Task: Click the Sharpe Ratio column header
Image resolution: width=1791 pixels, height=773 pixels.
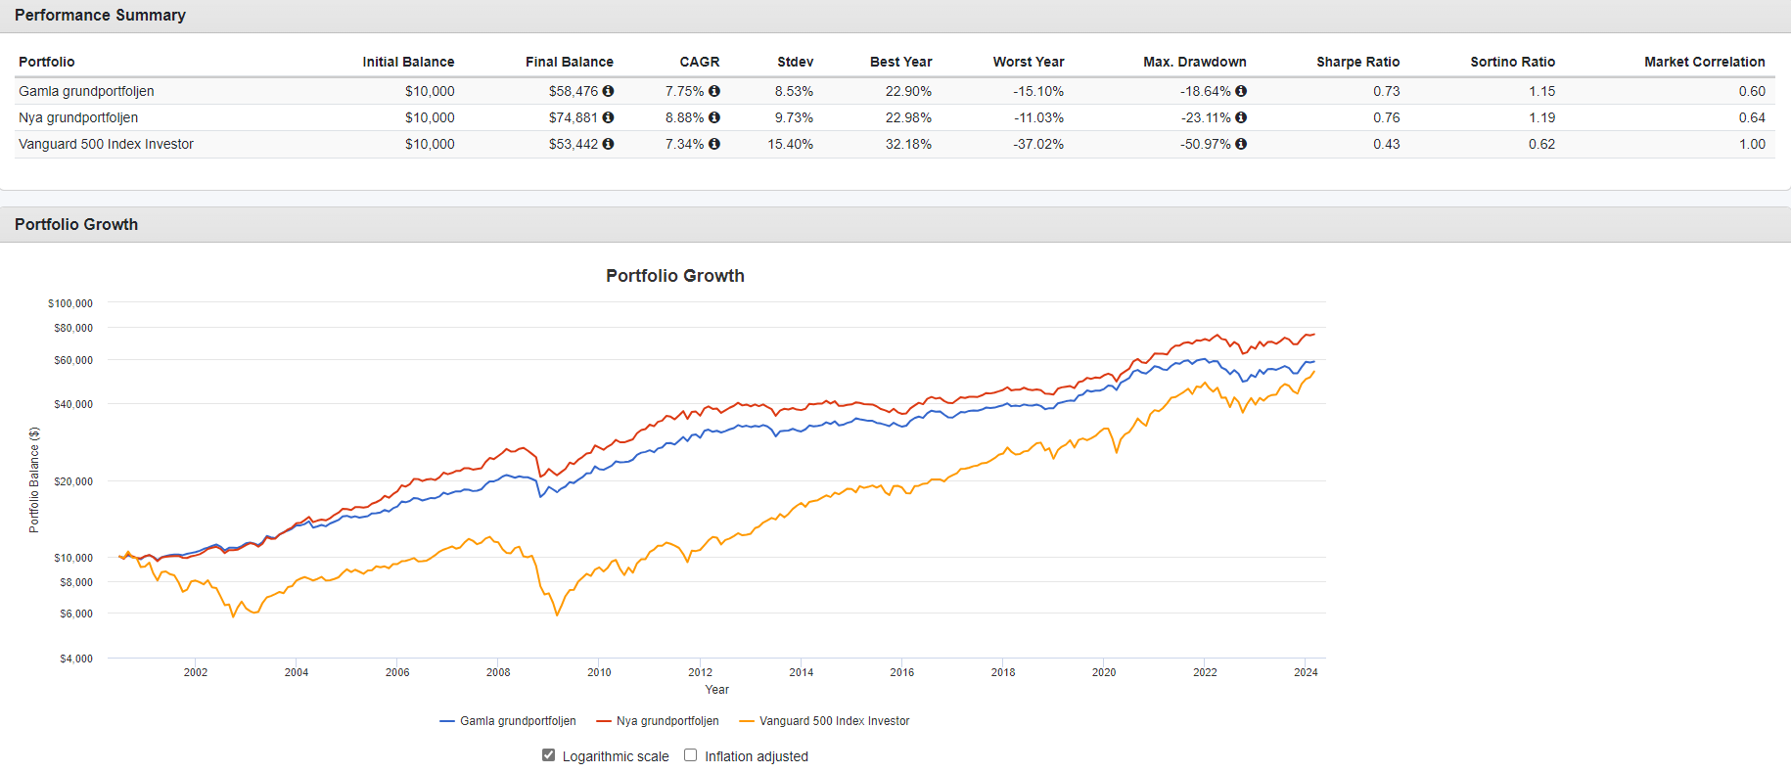Action: tap(1357, 62)
